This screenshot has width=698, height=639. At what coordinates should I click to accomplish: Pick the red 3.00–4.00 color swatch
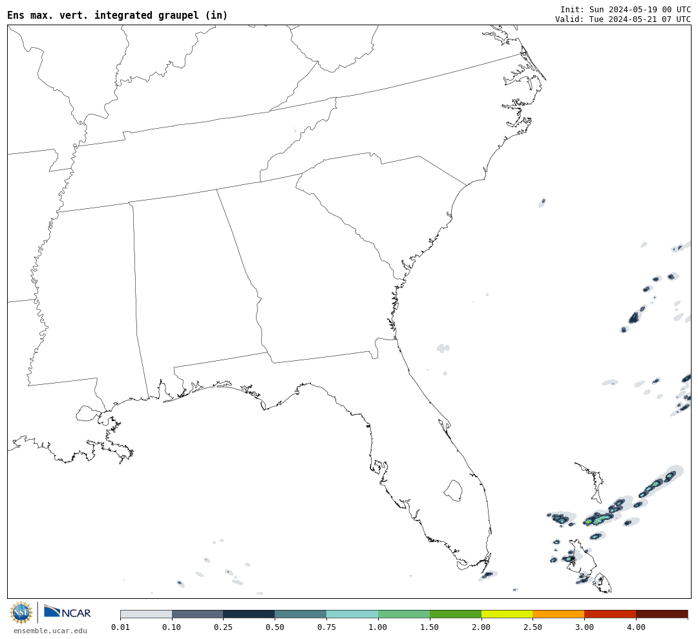click(610, 614)
